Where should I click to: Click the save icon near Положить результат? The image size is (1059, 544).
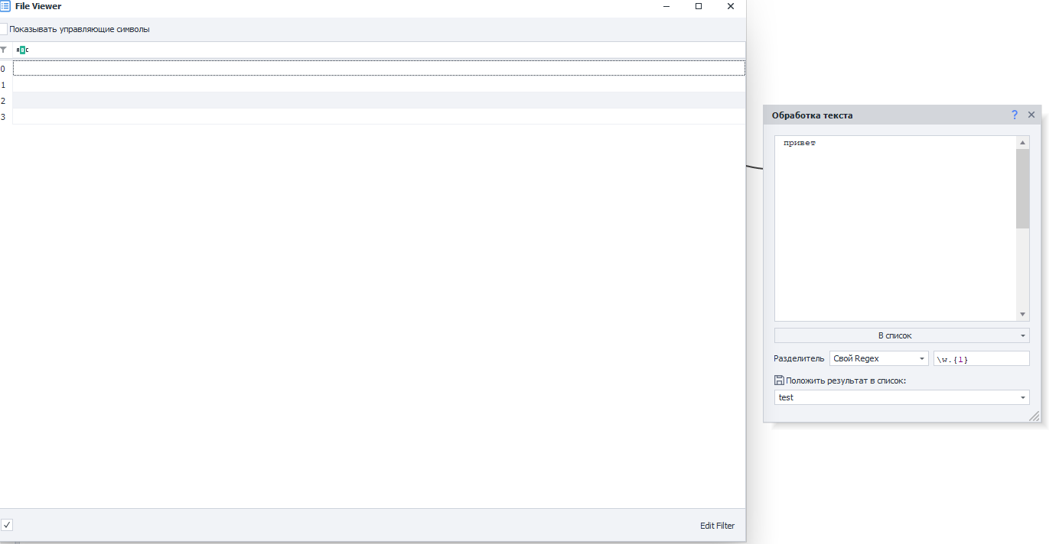(x=779, y=380)
